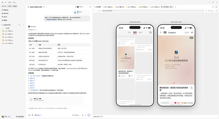Switch to the Code mode tab
219x119 pixels.
coord(10,6)
